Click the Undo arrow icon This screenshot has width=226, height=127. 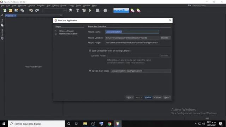31,11
